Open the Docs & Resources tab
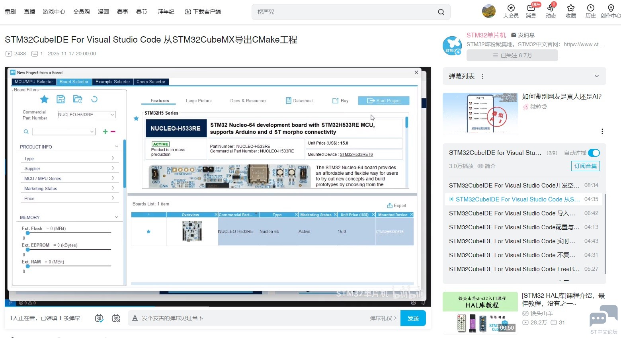 pyautogui.click(x=248, y=101)
